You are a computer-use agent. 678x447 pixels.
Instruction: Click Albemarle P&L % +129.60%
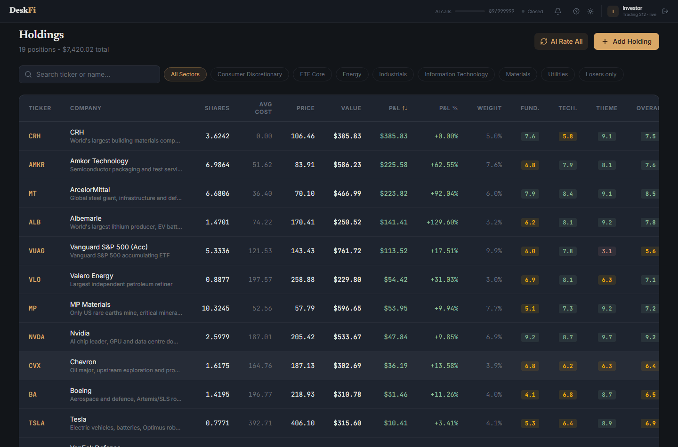443,223
